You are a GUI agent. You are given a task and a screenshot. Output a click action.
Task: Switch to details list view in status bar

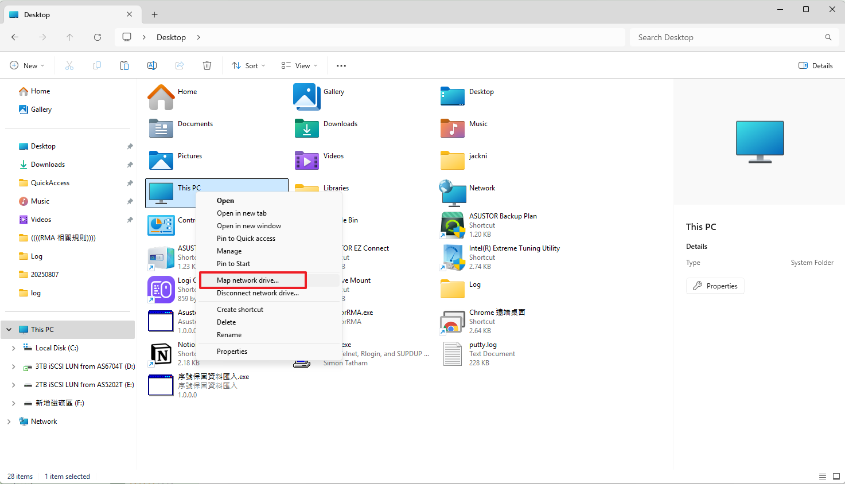point(822,477)
